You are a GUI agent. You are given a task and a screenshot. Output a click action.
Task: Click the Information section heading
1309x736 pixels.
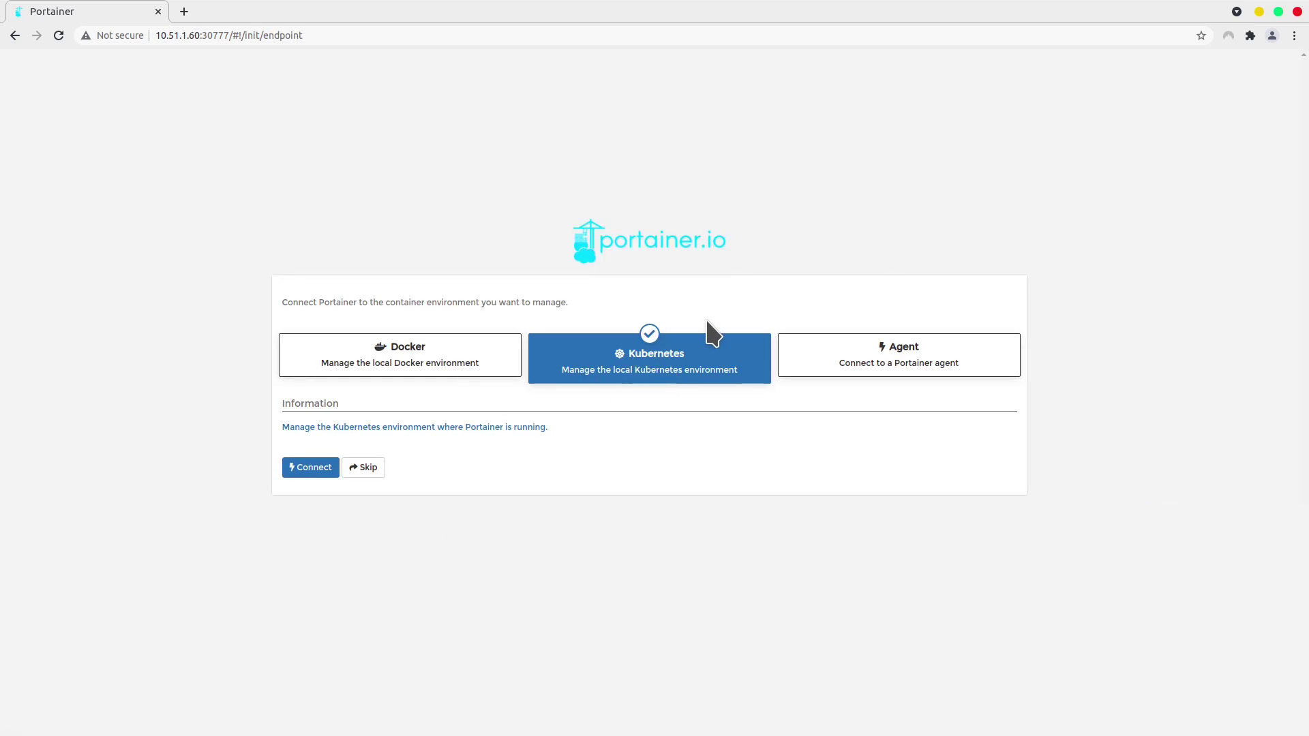coord(310,403)
